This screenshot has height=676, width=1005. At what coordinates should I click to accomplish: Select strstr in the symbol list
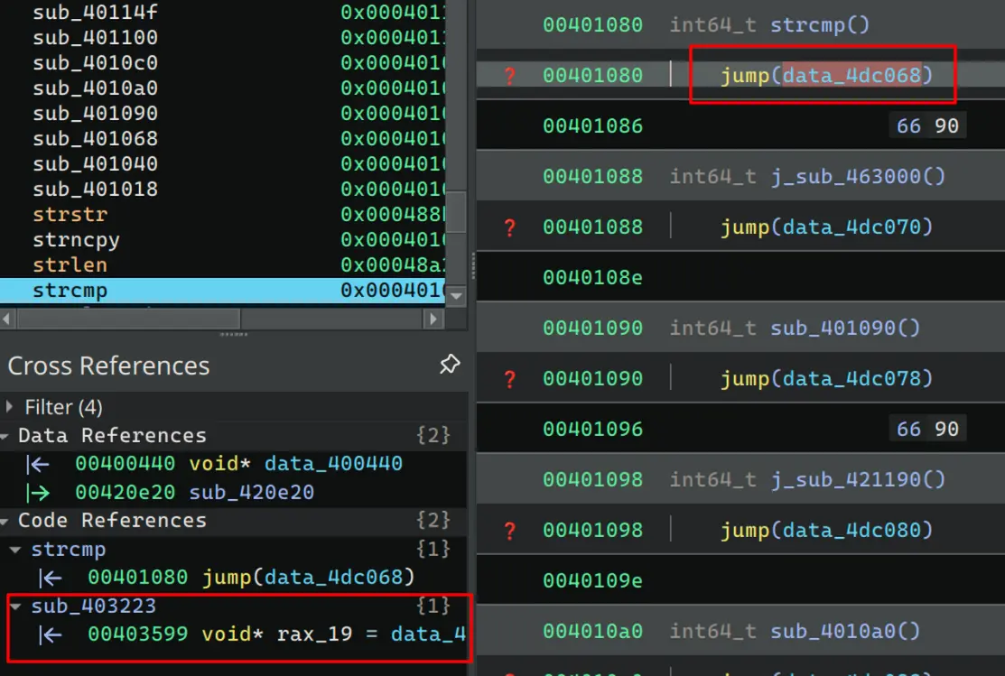point(69,215)
